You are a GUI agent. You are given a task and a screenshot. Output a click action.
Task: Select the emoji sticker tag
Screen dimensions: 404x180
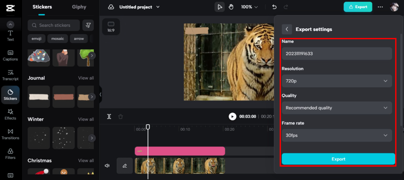(x=37, y=39)
